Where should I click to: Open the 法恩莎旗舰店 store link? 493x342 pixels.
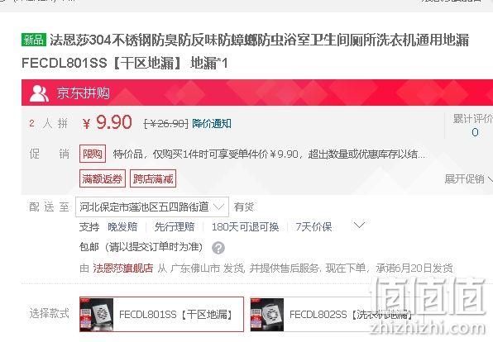click(x=123, y=268)
